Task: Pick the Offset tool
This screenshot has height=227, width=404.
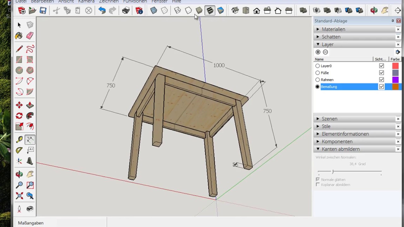Action: [30, 126]
